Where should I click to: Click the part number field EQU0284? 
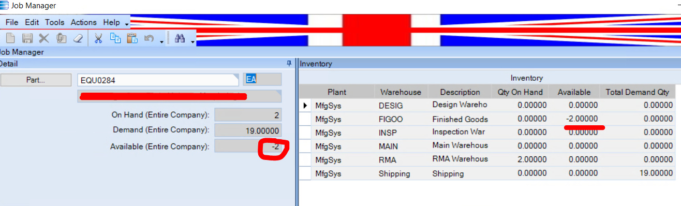(158, 80)
